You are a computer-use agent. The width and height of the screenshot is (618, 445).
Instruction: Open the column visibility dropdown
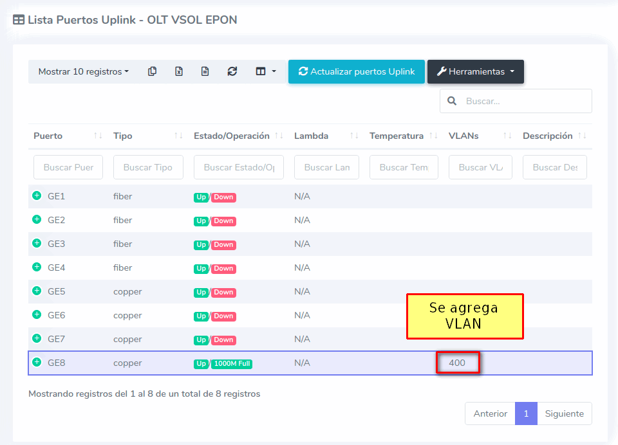point(266,71)
